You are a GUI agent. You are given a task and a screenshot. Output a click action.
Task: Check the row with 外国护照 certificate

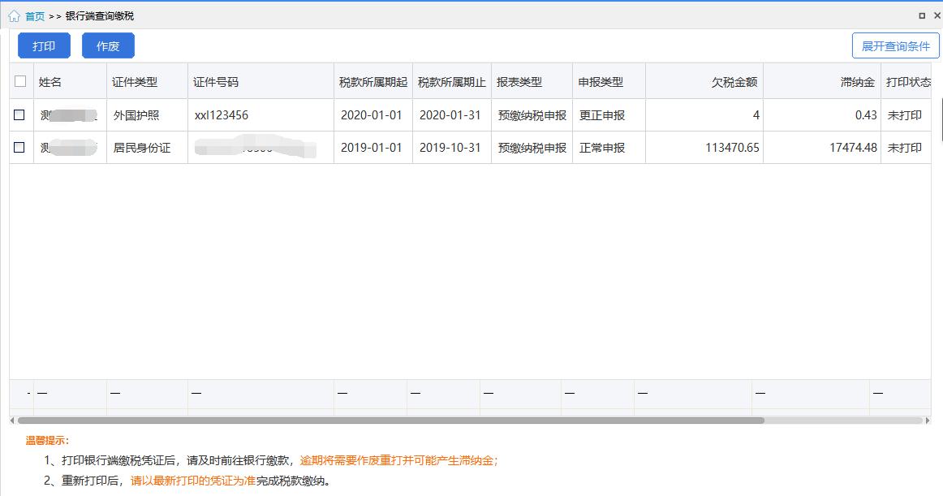[19, 115]
